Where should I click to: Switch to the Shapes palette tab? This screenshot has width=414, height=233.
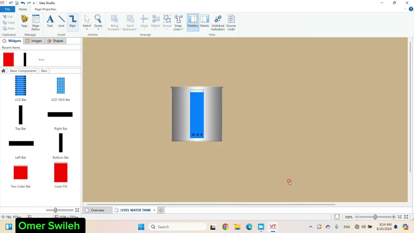[55, 41]
